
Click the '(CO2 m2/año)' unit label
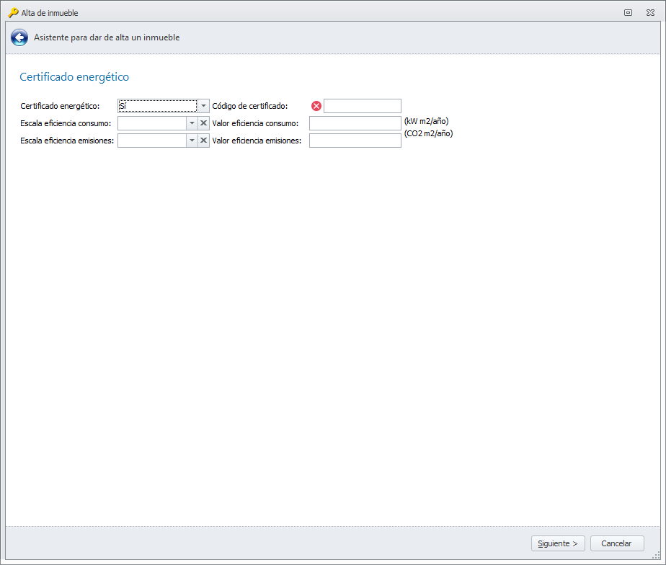(428, 133)
